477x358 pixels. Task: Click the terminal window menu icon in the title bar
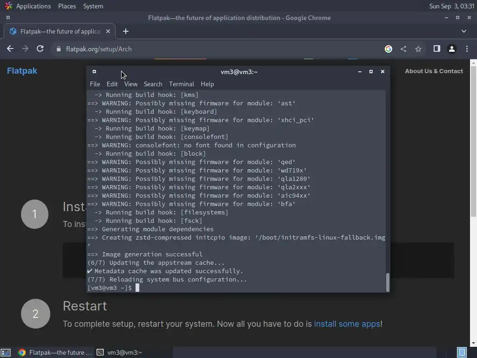pos(94,71)
